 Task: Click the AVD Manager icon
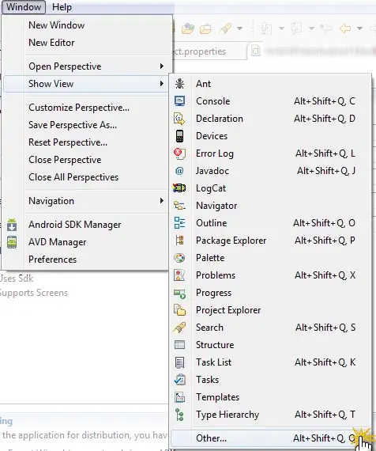click(12, 242)
